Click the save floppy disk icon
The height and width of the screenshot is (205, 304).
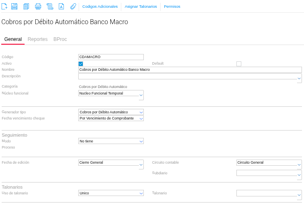[x=14, y=6]
